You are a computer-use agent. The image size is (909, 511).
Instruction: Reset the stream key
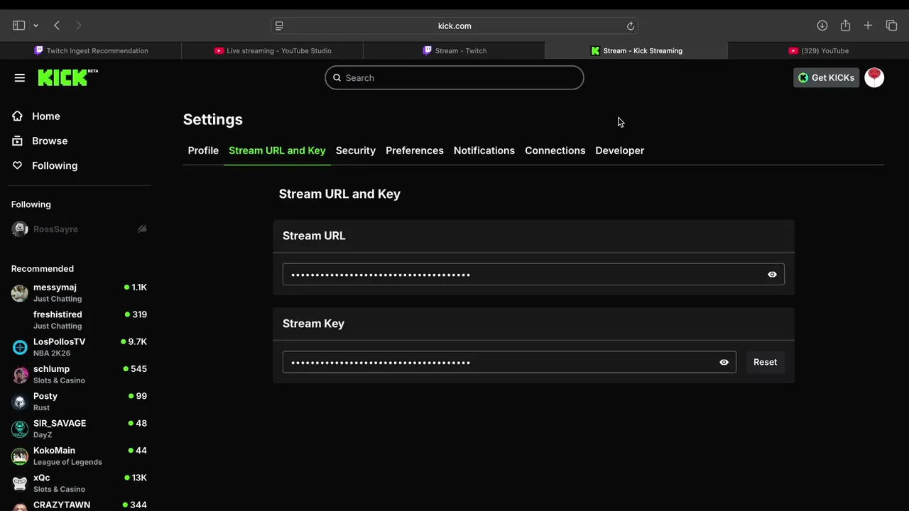tap(765, 362)
